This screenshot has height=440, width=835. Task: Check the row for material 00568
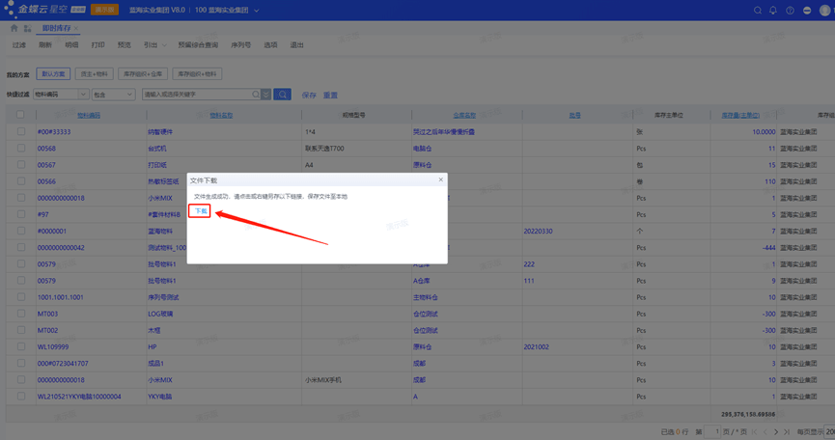click(20, 149)
